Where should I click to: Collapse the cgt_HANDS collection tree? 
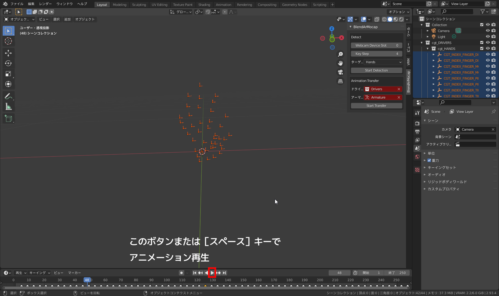428,49
